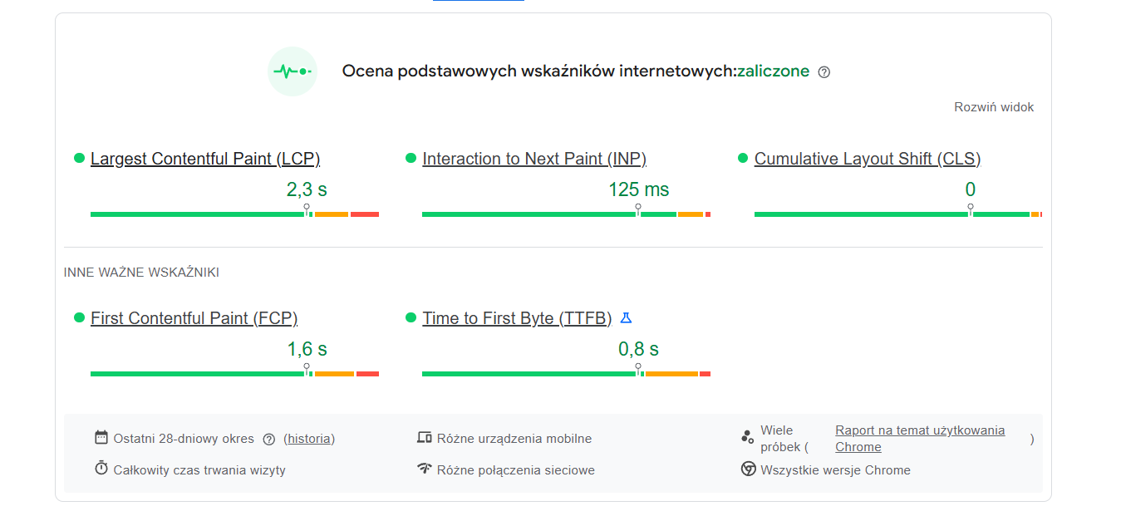Click the zaliczone assessment result text
1121x516 pixels.
(773, 71)
